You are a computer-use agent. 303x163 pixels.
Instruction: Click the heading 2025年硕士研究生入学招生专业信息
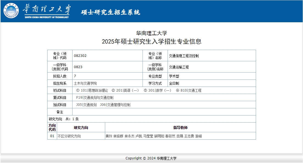pos(152,42)
